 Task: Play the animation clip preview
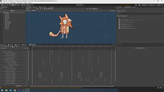12,46
